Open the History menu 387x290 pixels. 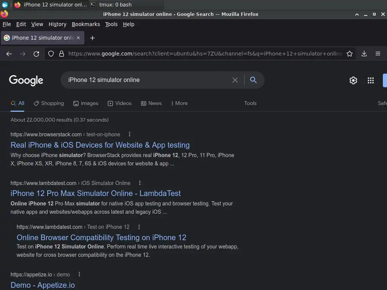(x=57, y=24)
